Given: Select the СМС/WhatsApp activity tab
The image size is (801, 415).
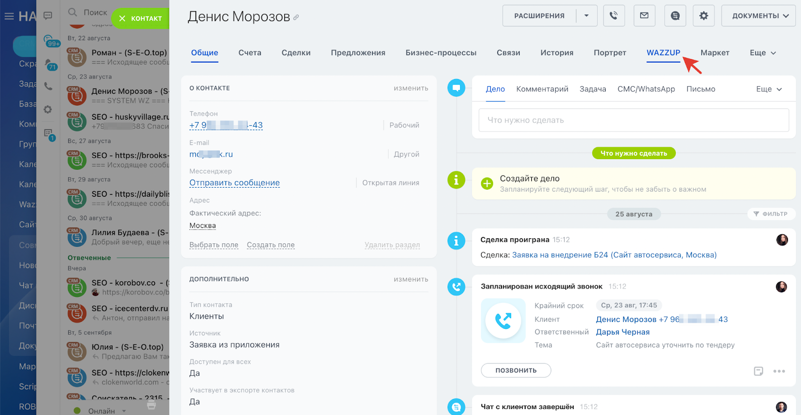Looking at the screenshot, I should [646, 89].
